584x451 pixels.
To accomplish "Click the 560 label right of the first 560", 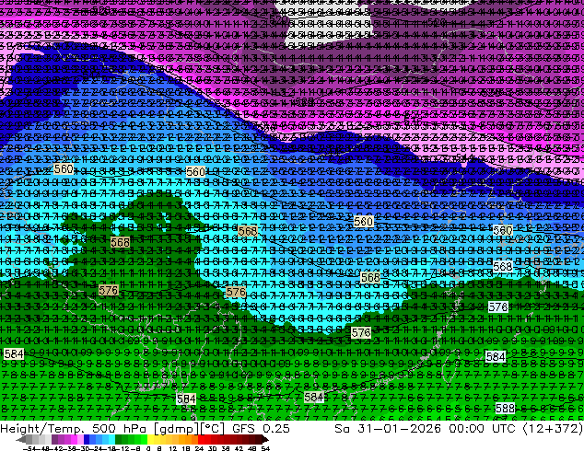I will point(195,171).
